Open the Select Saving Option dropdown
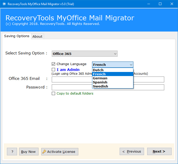This screenshot has height=164, width=178. [x=85, y=54]
